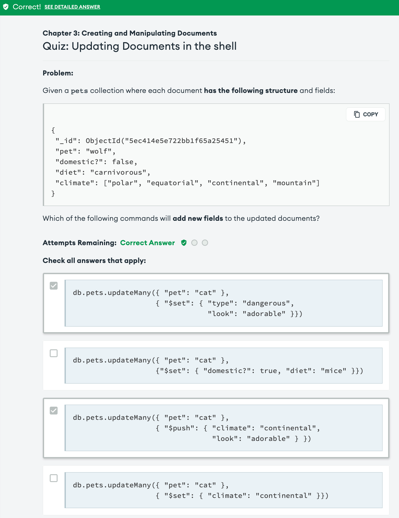Copy the sample document code
Viewport: 399px width, 518px height.
coord(366,114)
